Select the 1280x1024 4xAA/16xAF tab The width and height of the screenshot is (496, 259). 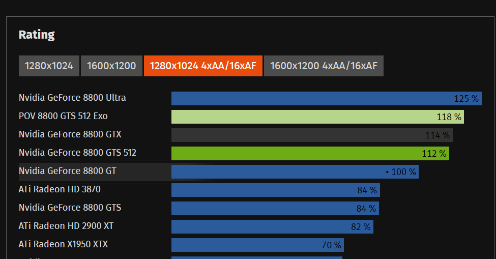coord(203,66)
